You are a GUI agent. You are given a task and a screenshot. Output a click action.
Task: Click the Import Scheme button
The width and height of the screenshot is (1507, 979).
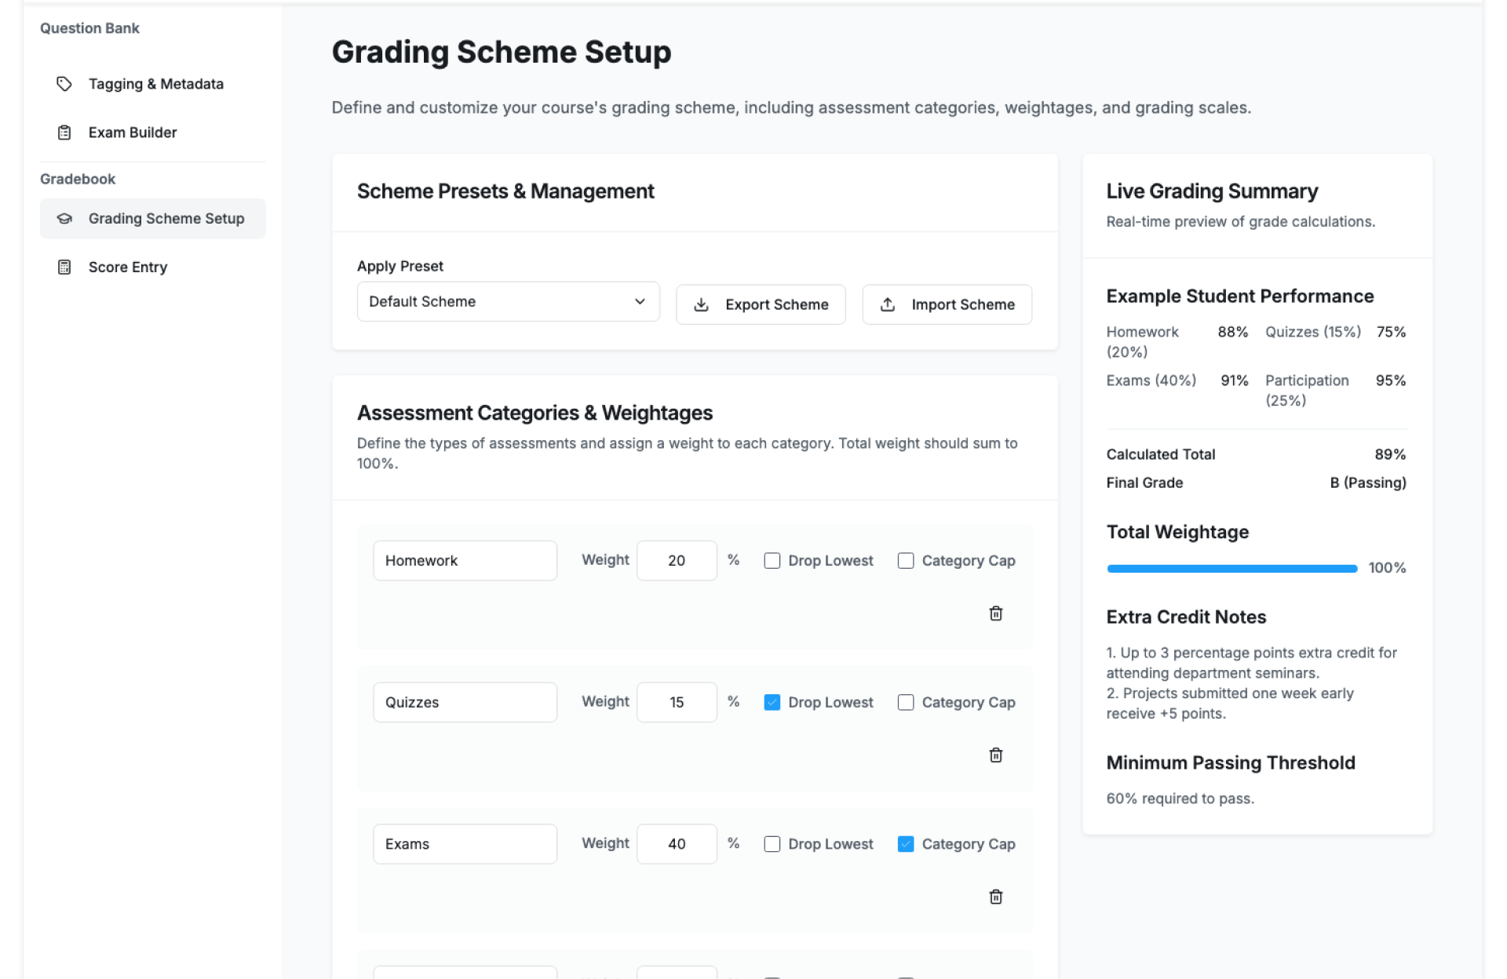click(x=947, y=304)
